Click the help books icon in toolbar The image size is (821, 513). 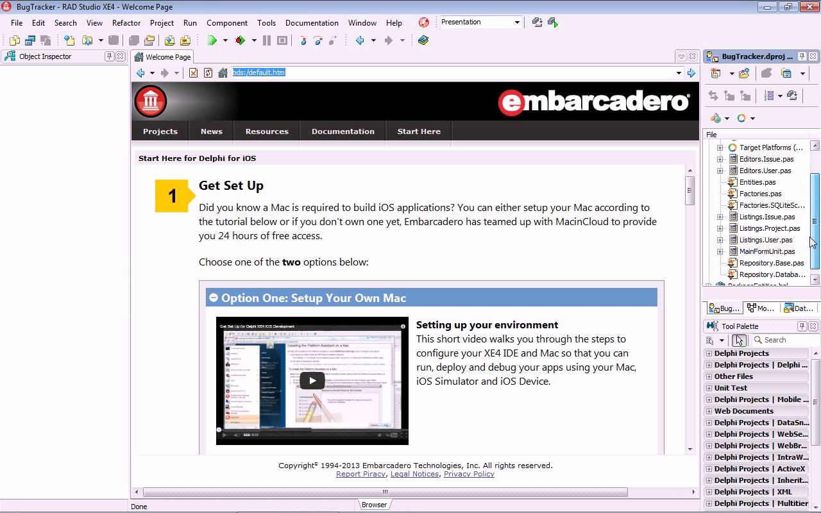423,40
